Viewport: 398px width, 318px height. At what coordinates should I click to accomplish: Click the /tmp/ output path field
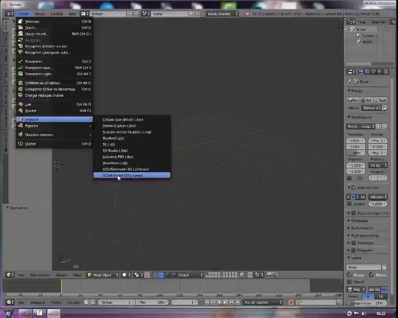(x=364, y=267)
